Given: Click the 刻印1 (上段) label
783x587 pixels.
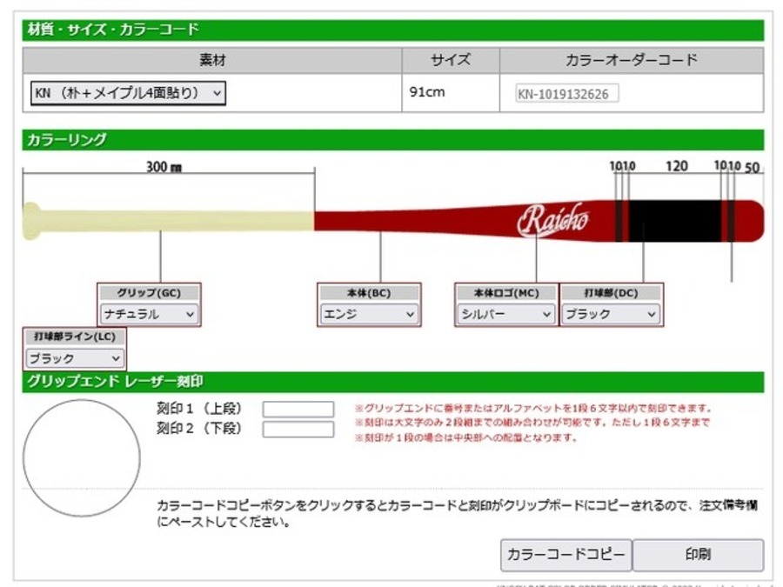Looking at the screenshot, I should (x=198, y=409).
